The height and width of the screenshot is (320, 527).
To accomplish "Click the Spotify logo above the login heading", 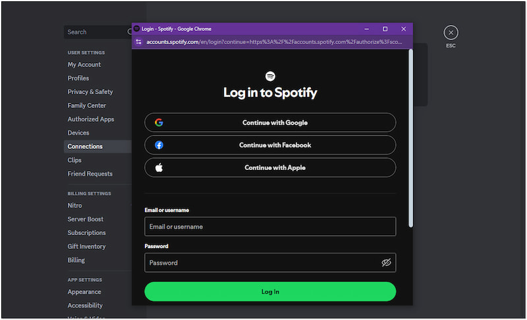I will click(x=270, y=76).
